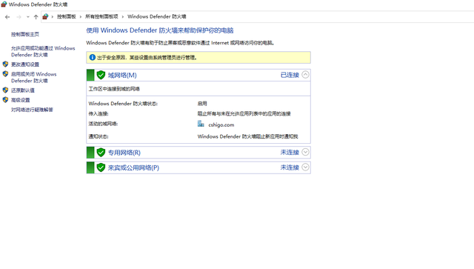Open the 对网络进行疑难解答 link

(32, 110)
